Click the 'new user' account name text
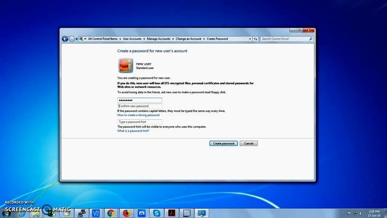This screenshot has width=387, height=218. tap(144, 64)
